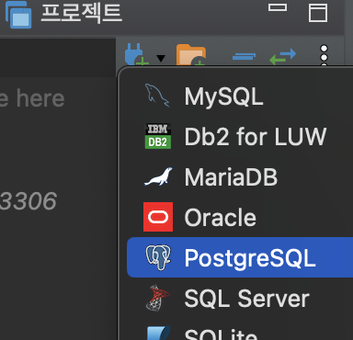Click the IBM DB2 logo icon
This screenshot has height=340, width=353.
click(158, 136)
